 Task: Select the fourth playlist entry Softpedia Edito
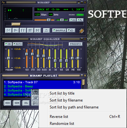tap(18, 95)
